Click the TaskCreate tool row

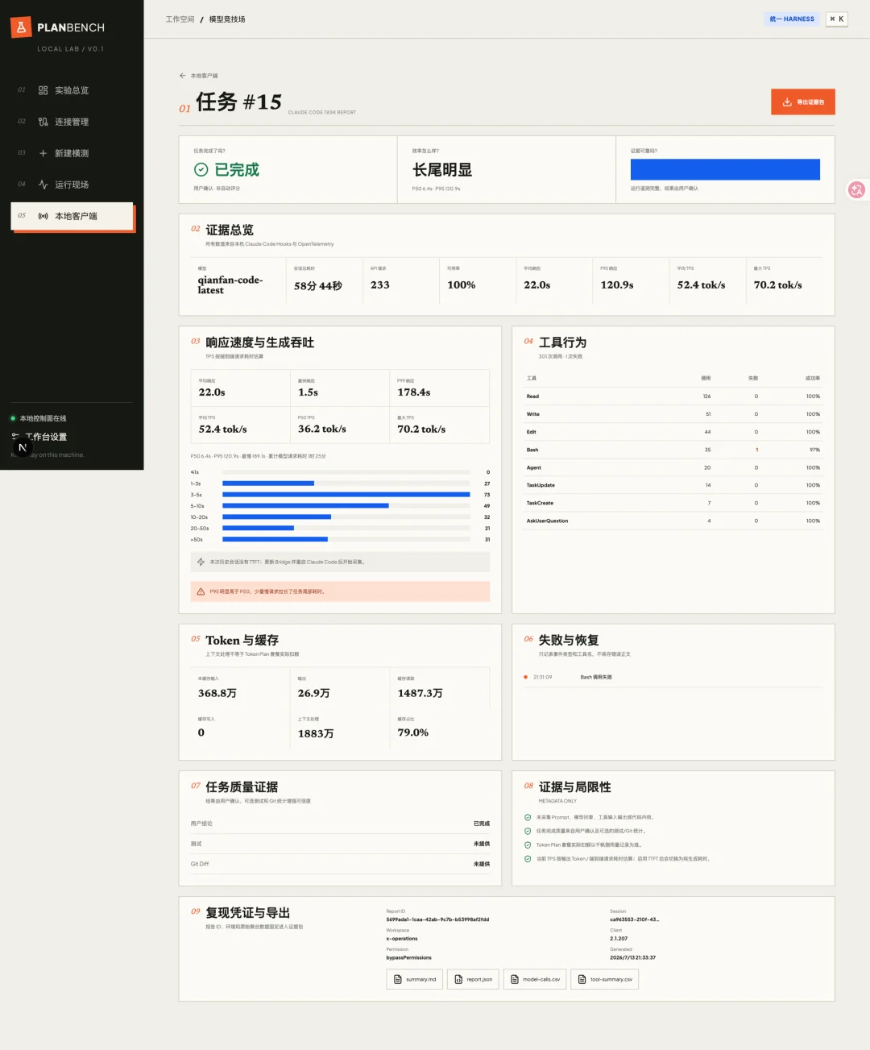(673, 503)
